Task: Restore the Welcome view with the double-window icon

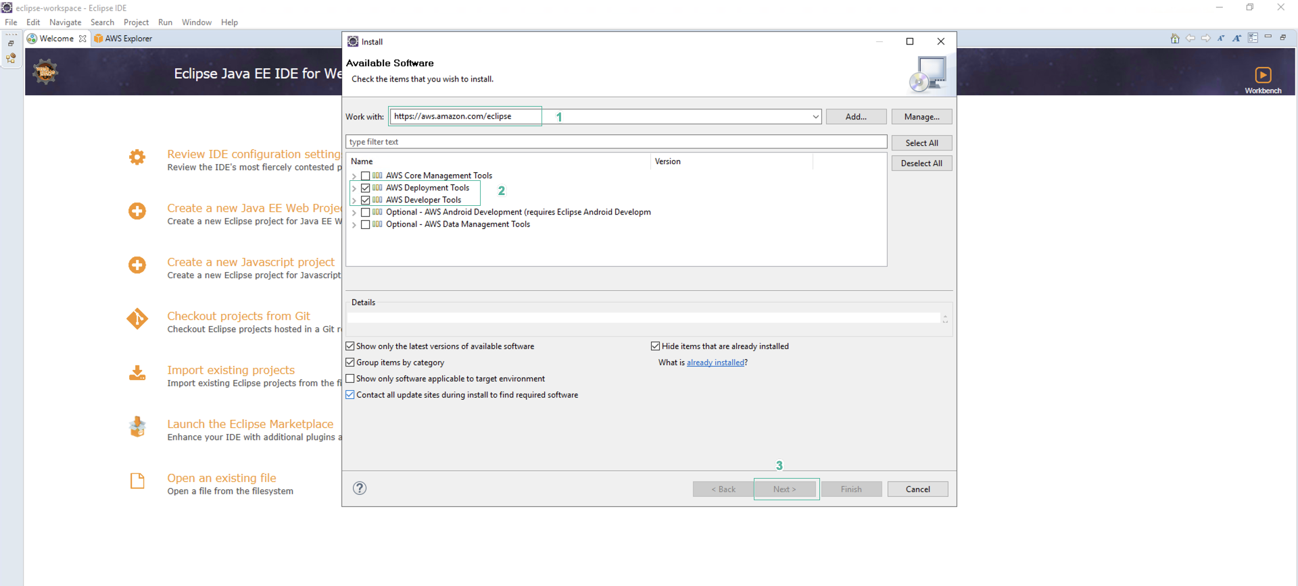Action: pos(1283,37)
